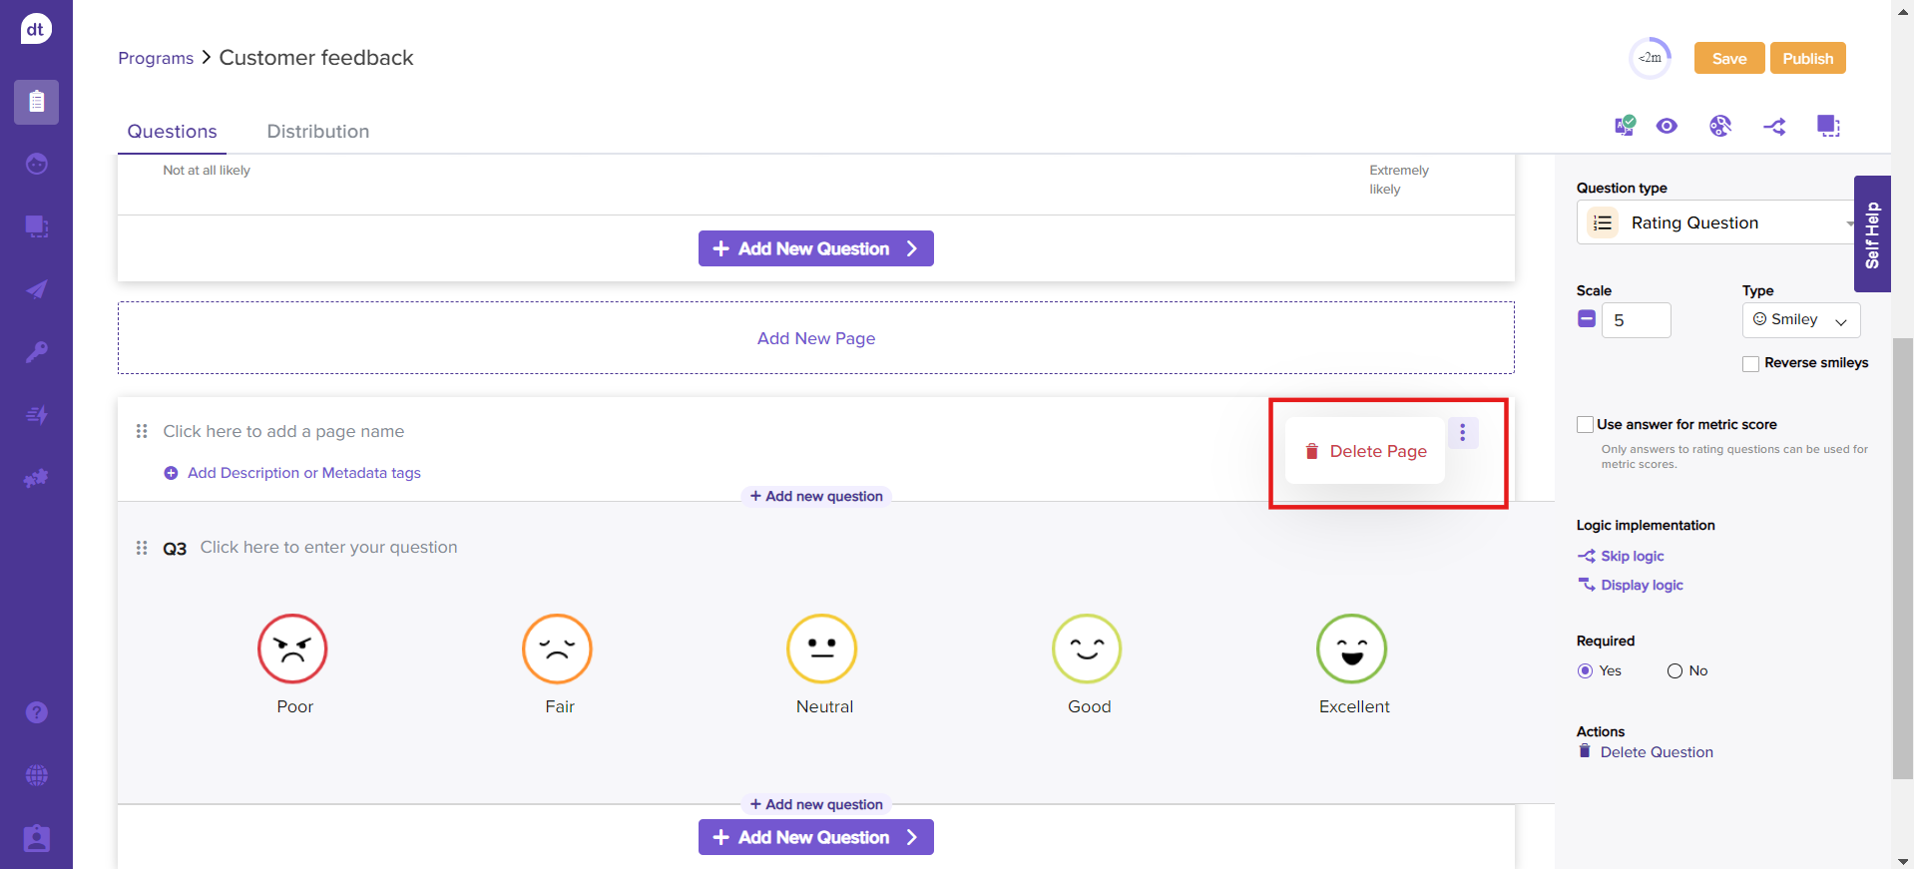Image resolution: width=1914 pixels, height=869 pixels.
Task: Click the skip logic toolbar icon
Action: click(1774, 127)
